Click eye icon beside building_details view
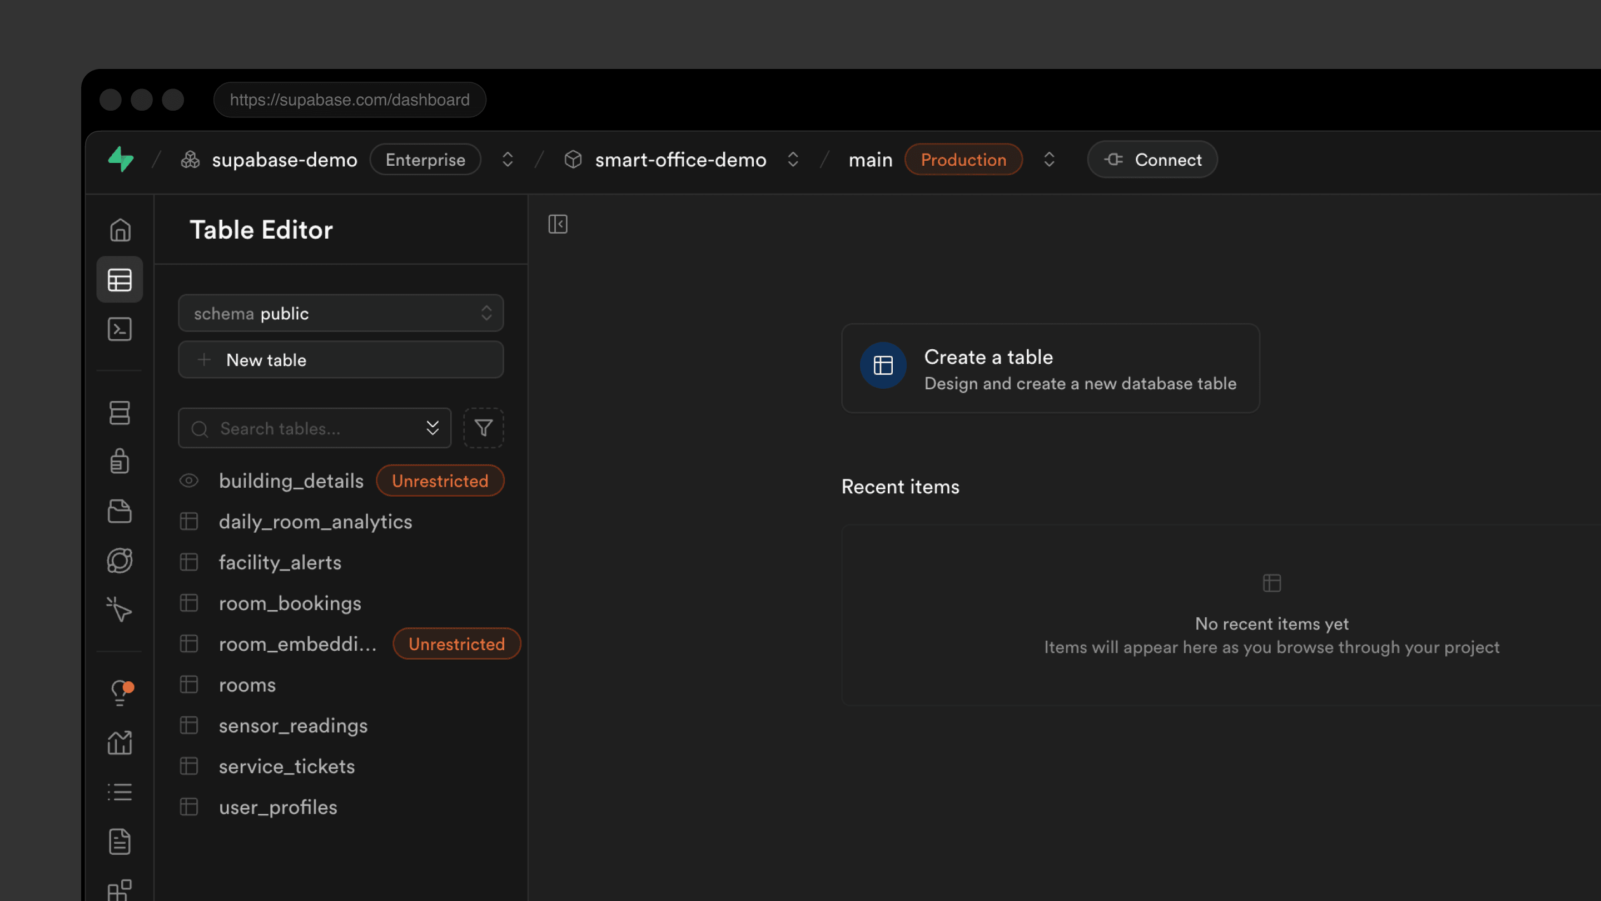This screenshot has width=1601, height=901. tap(189, 481)
